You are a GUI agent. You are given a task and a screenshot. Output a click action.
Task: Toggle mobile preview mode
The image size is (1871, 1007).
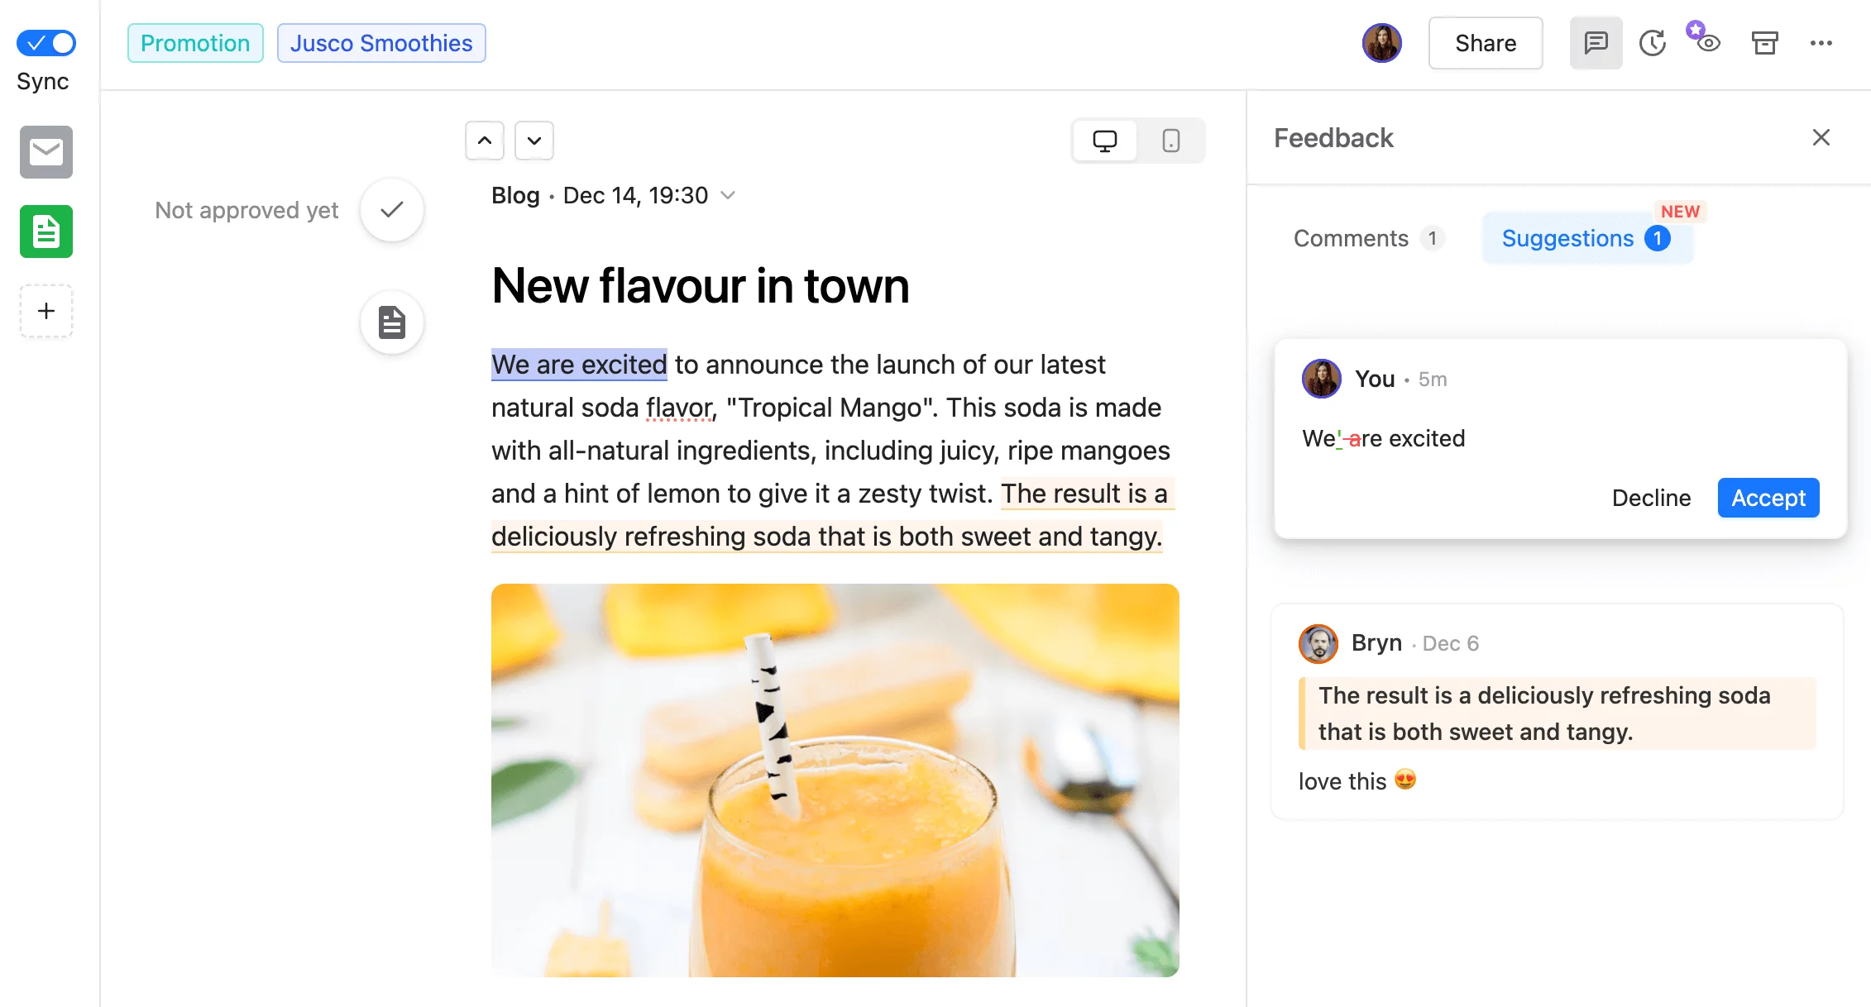pyautogui.click(x=1170, y=139)
